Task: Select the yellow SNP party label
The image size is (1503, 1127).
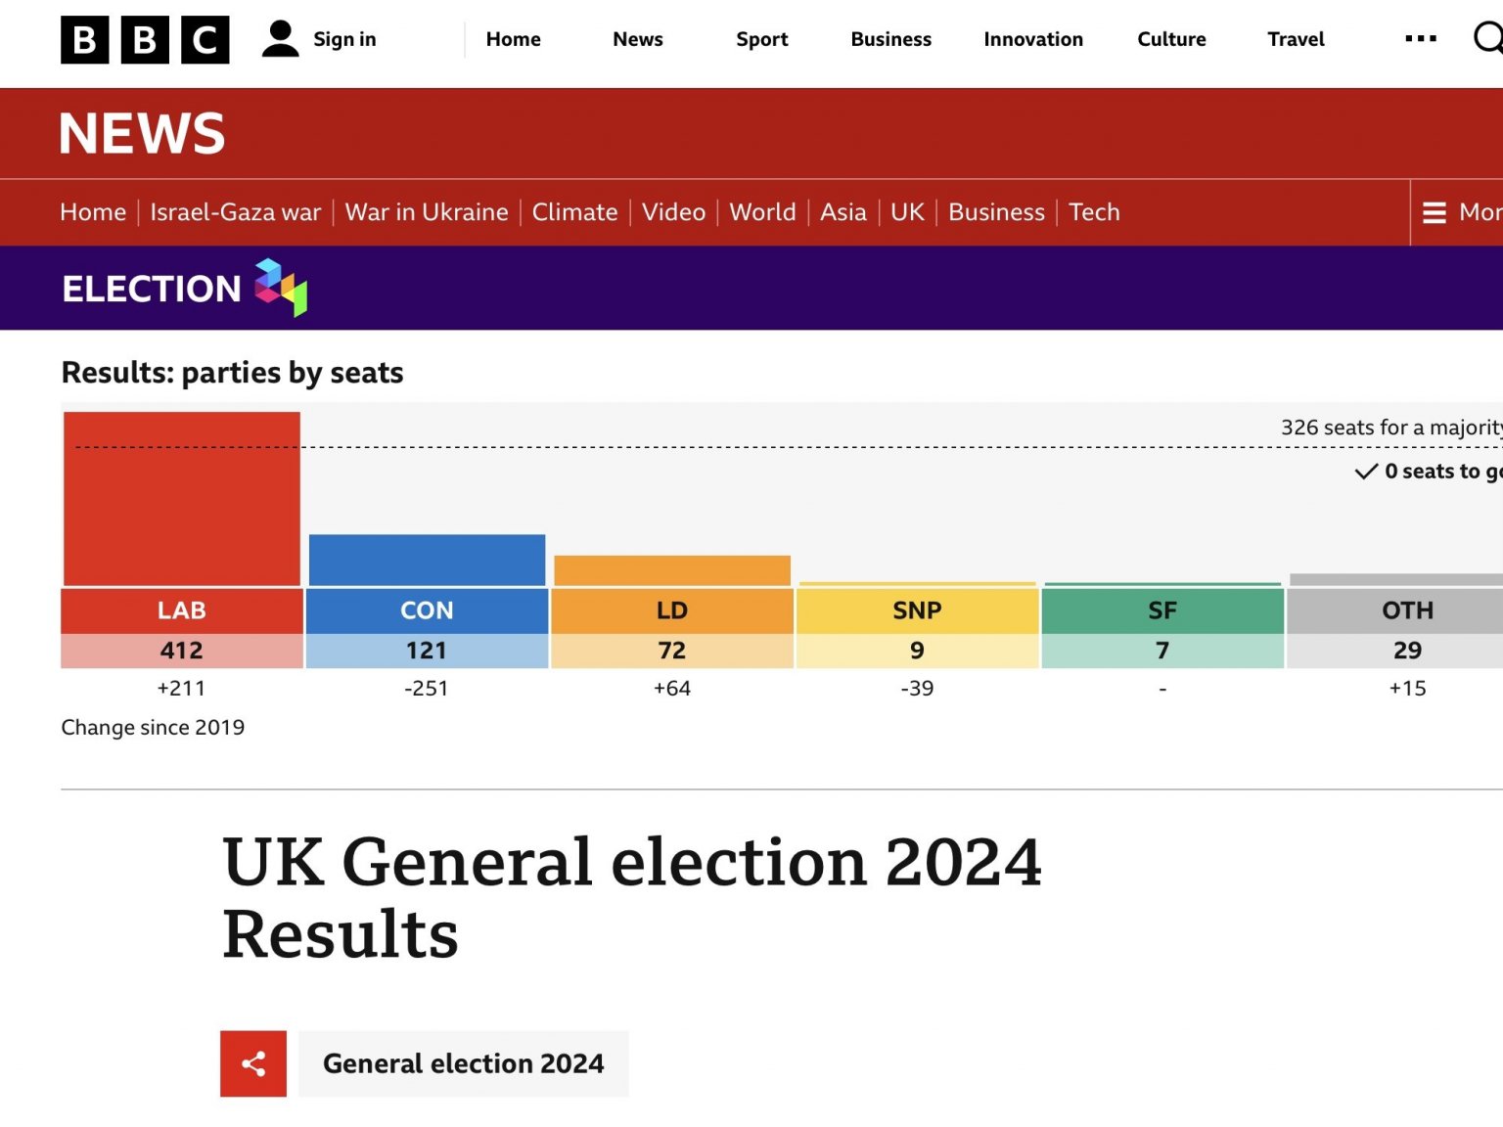Action: (917, 610)
